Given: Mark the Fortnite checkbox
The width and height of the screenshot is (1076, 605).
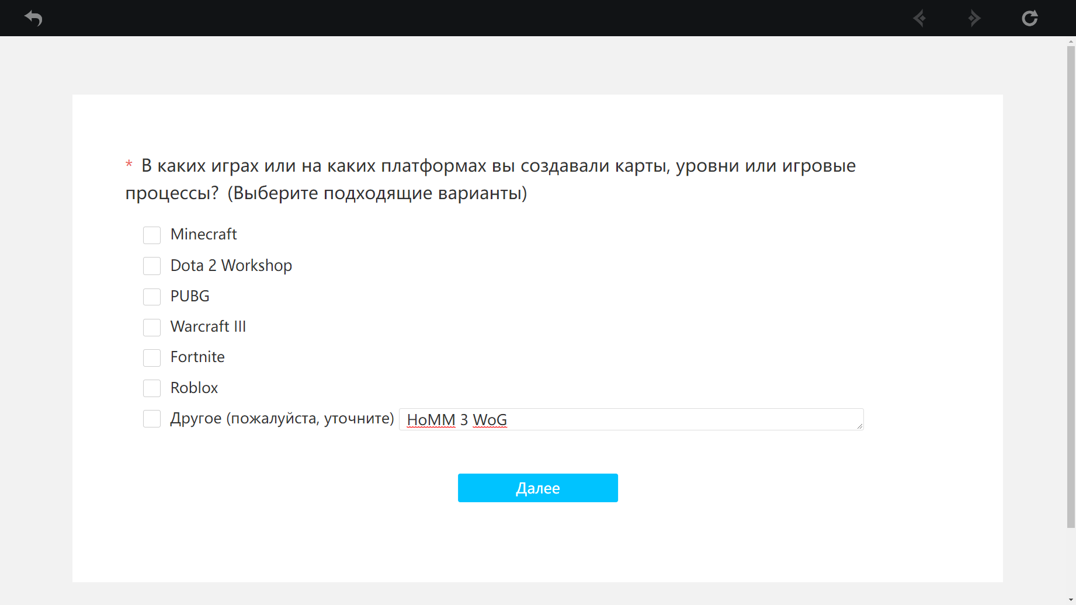Looking at the screenshot, I should click(152, 357).
